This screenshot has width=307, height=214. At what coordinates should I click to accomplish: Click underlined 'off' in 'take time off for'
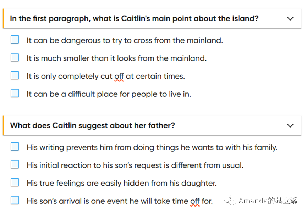tap(195, 201)
